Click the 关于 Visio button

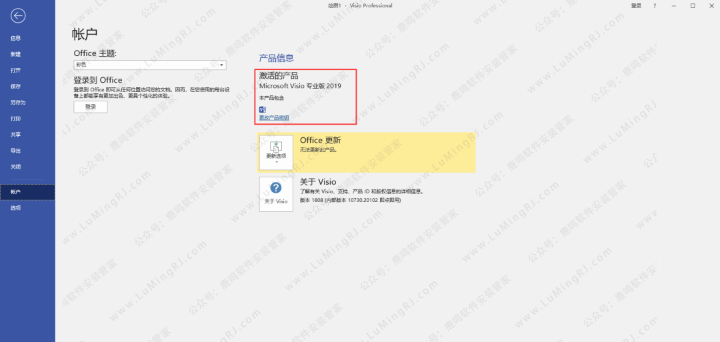click(x=276, y=194)
